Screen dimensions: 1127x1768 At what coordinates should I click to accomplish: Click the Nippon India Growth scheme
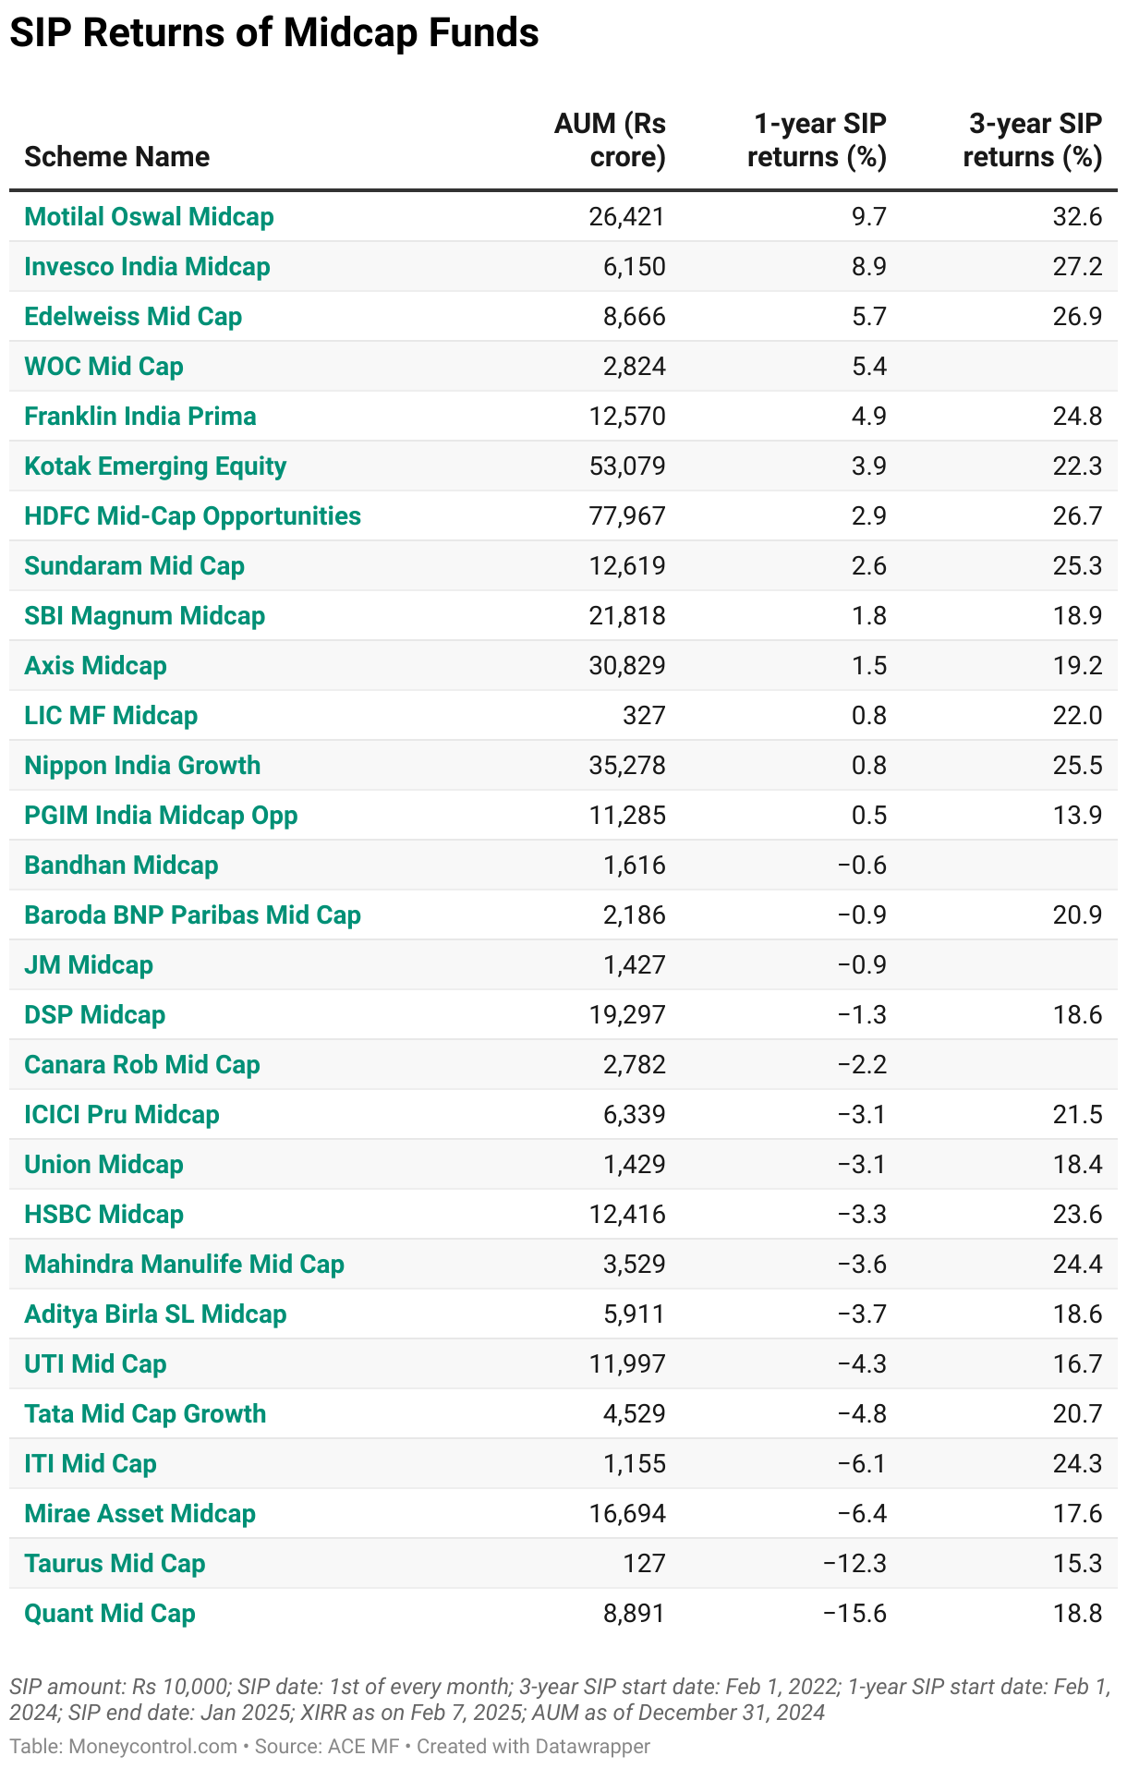pos(142,766)
